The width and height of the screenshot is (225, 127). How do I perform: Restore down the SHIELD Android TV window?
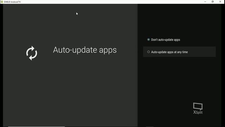tap(213, 2)
